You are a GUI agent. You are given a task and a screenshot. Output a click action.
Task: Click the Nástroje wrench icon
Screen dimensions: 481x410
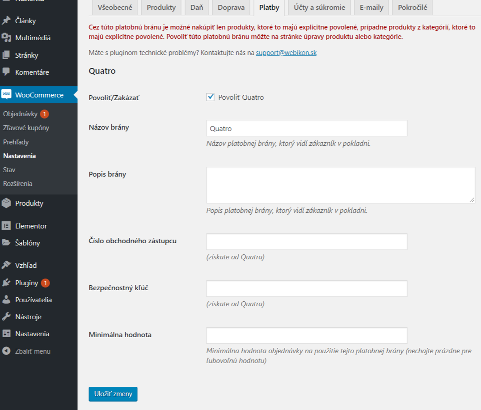click(x=6, y=317)
